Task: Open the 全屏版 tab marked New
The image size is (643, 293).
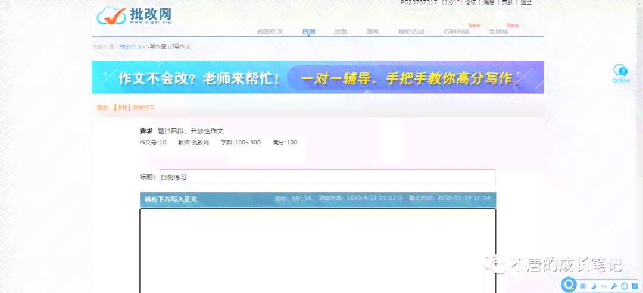Action: [x=498, y=31]
